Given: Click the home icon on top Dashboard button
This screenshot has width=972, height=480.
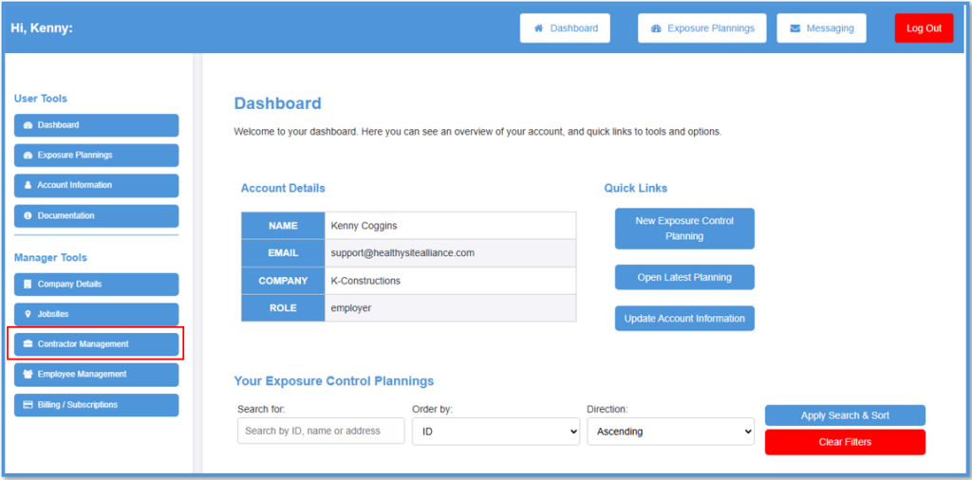Looking at the screenshot, I should coord(539,28).
